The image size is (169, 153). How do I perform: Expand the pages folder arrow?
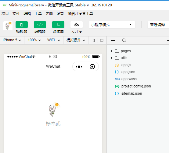click(111, 51)
